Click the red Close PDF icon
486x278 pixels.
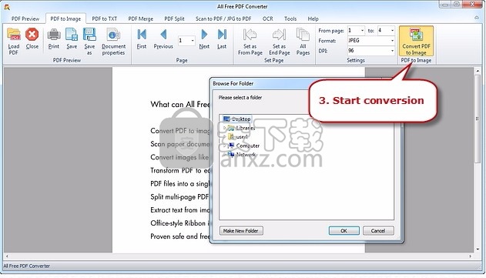pos(32,39)
